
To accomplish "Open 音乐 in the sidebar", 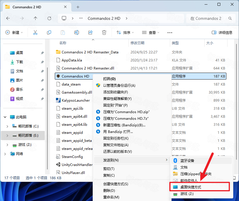I will click(19, 90).
